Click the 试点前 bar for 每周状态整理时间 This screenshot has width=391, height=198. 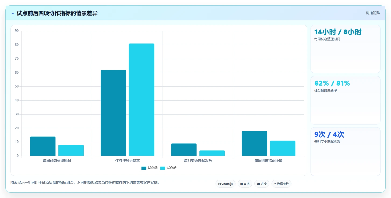click(x=43, y=146)
